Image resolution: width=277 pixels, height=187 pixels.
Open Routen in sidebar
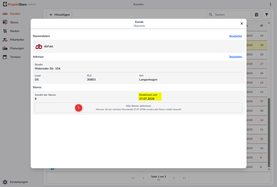point(5,31)
